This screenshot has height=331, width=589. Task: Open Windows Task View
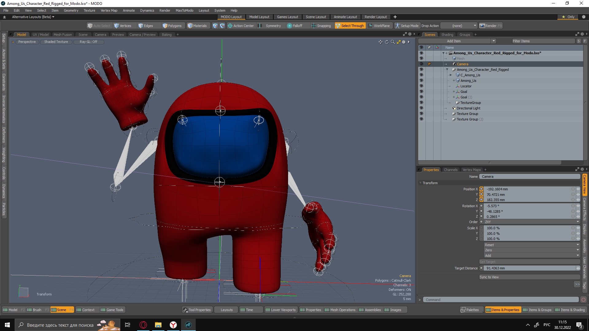pyautogui.click(x=128, y=325)
